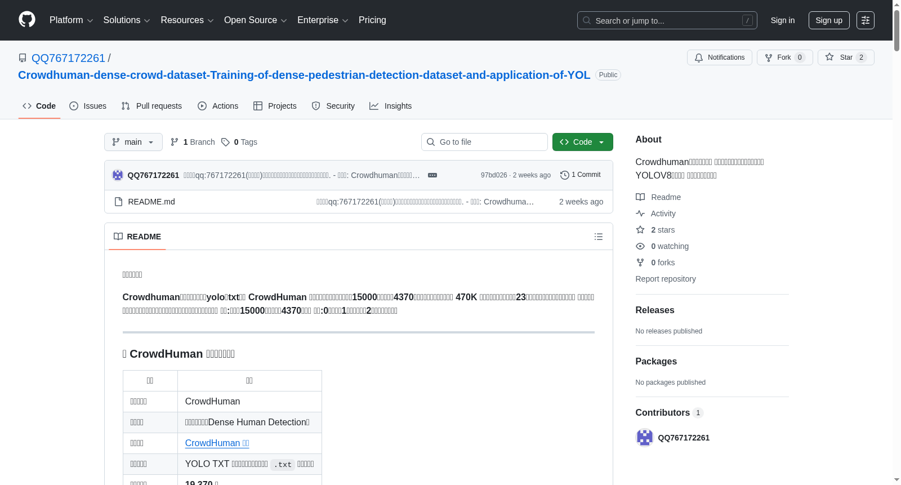View the 1 Branch link
Image resolution: width=901 pixels, height=485 pixels.
click(193, 142)
